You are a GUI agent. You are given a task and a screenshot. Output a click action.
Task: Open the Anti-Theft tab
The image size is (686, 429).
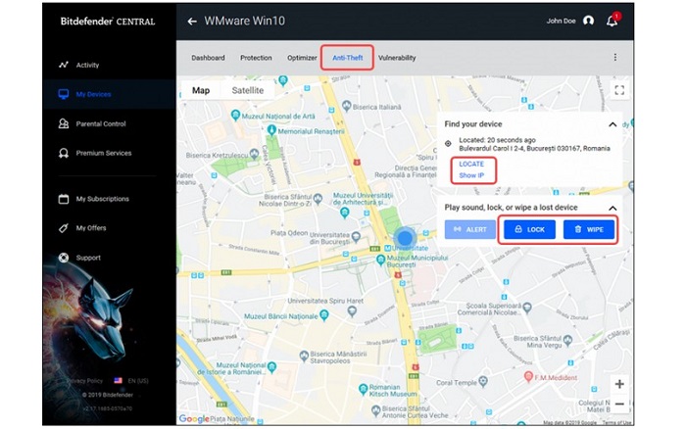tap(347, 58)
